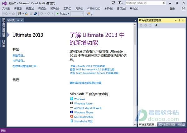187x133 pixels.
Task: Open Solution Explorer window position dropdown
Action: 176,21
